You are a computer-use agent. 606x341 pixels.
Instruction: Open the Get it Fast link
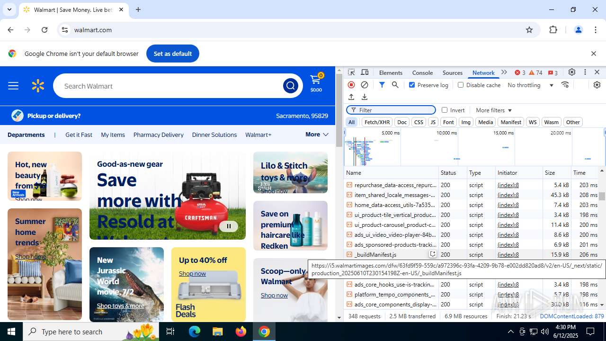click(x=79, y=135)
